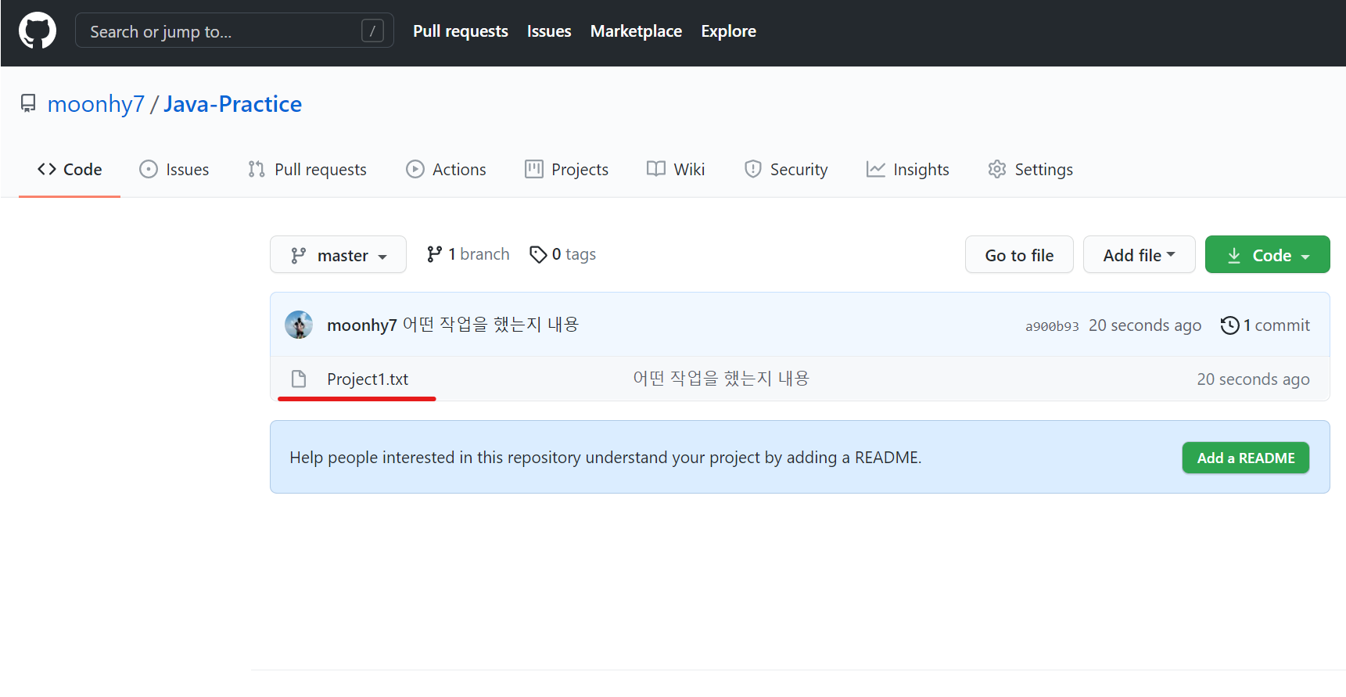The height and width of the screenshot is (697, 1346).
Task: Expand the green Code download dropdown
Action: 1267,255
